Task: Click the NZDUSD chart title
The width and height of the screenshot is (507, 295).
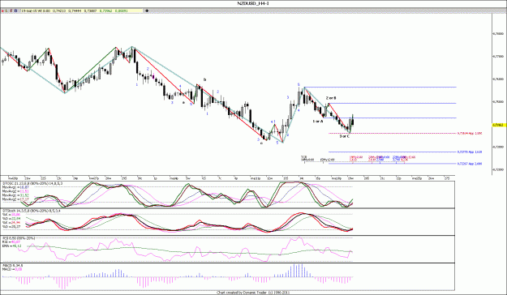Action: click(253, 3)
